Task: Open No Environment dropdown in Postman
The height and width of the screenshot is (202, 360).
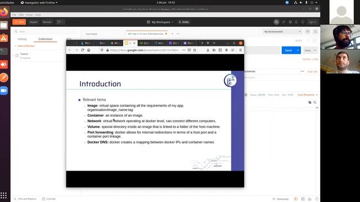Action: (x=282, y=31)
